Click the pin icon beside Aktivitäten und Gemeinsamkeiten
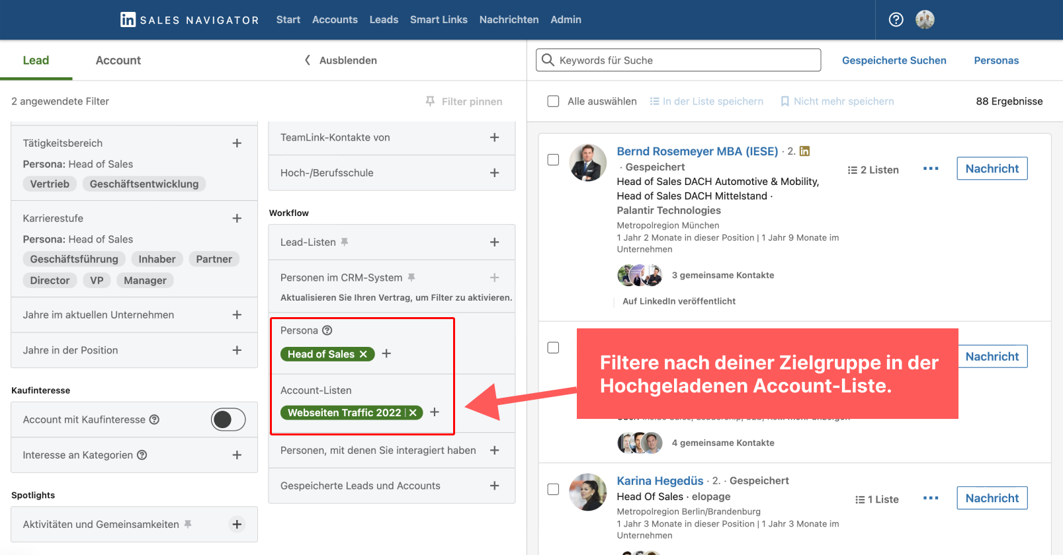The height and width of the screenshot is (555, 1063). click(x=188, y=524)
